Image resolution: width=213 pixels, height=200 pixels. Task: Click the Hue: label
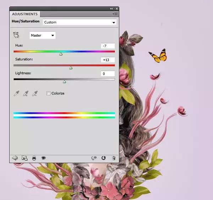[x=19, y=45]
